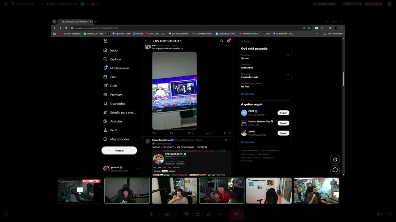Screen dimensions: 396x222
Task: Open the Grok icon on the CoscuArmySeries post
Action: pos(226,140)
